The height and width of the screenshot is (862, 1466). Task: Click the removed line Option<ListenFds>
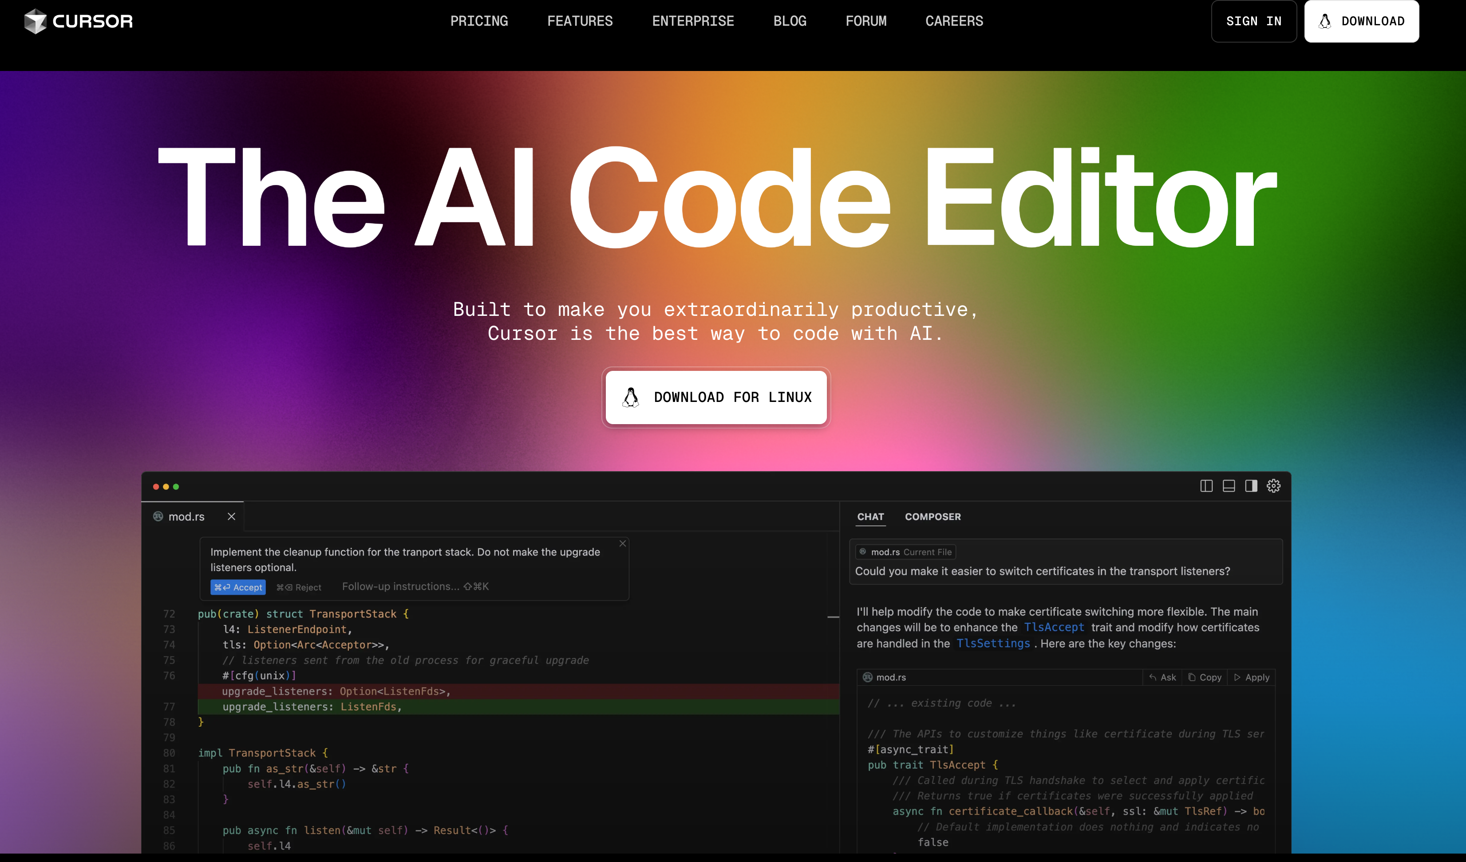518,691
